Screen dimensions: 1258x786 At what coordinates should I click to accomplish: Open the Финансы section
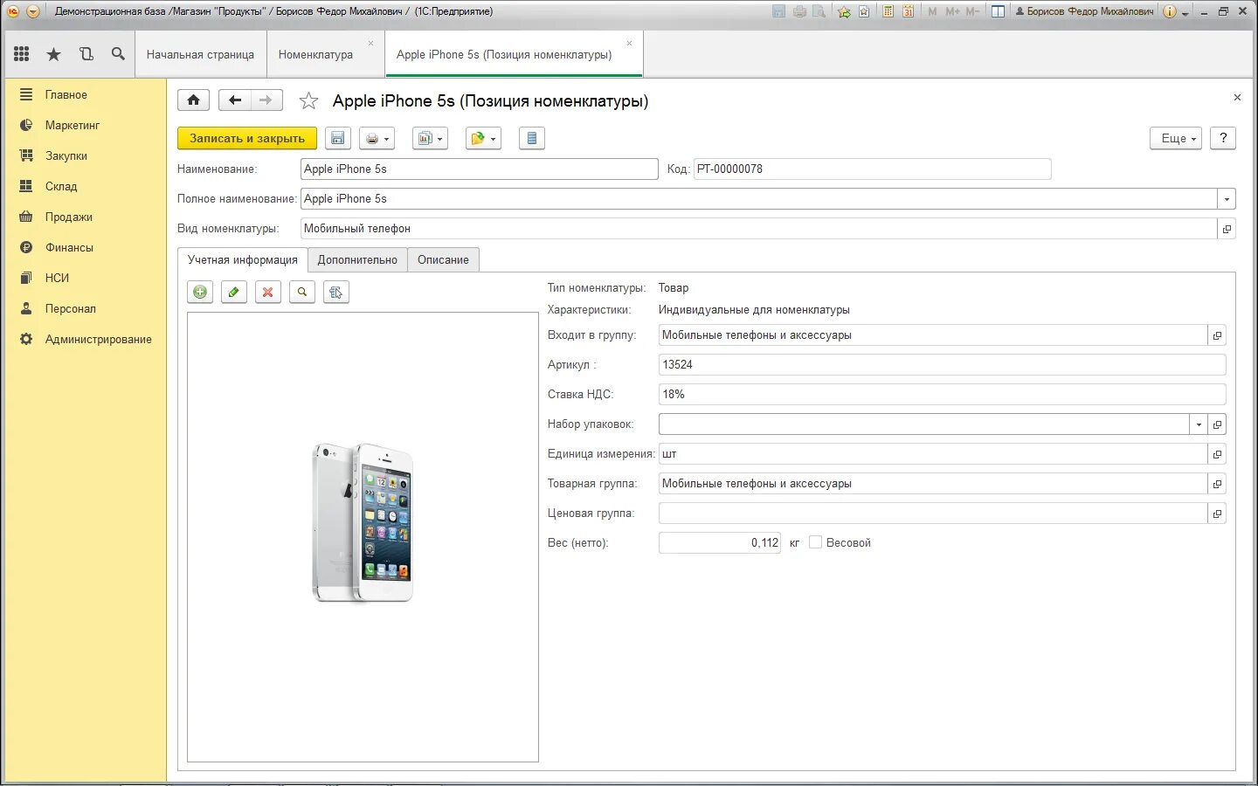pyautogui.click(x=69, y=247)
